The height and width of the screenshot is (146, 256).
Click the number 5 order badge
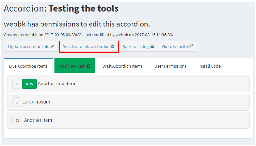tap(16, 102)
